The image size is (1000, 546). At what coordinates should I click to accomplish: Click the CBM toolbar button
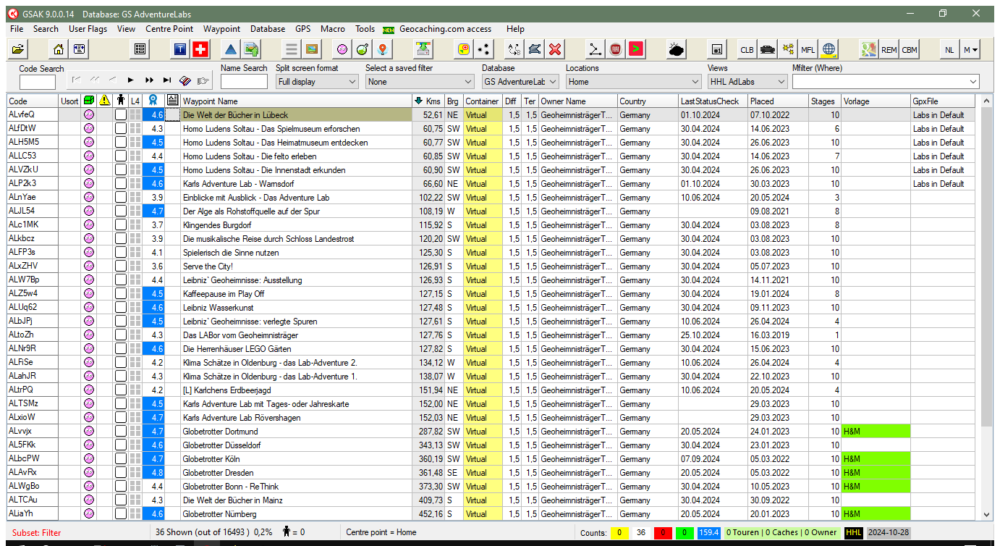tap(910, 49)
